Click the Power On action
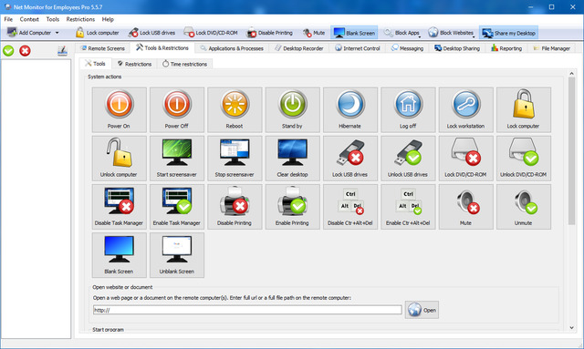The height and width of the screenshot is (349, 584). pos(120,109)
